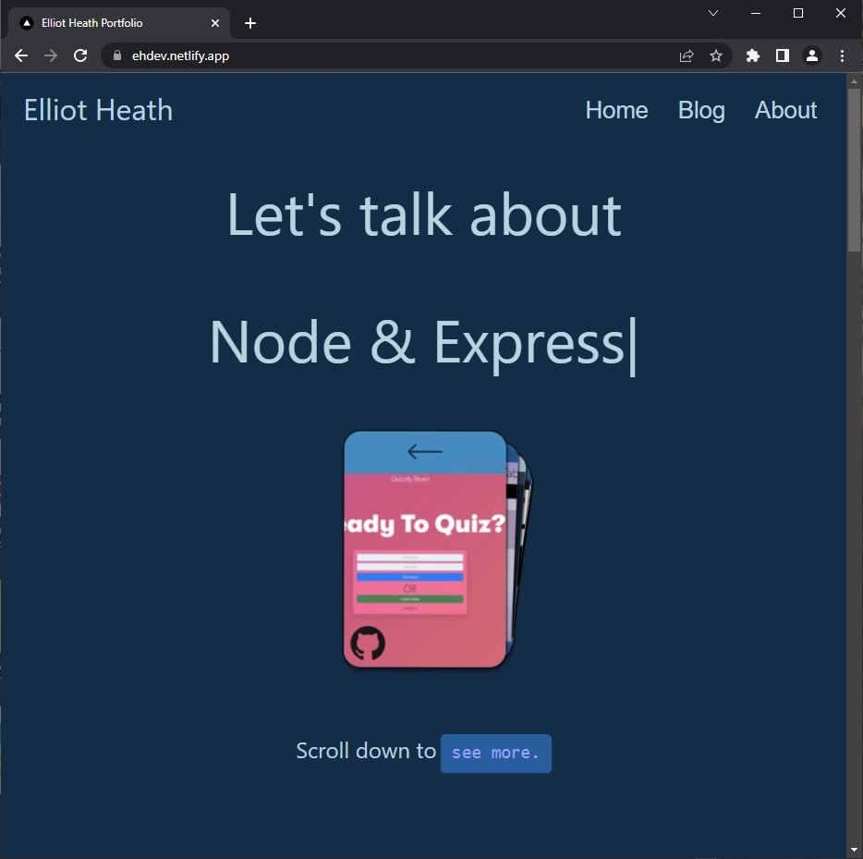Viewport: 863px width, 859px height.
Task: Navigate to Home in navbar
Action: point(616,110)
